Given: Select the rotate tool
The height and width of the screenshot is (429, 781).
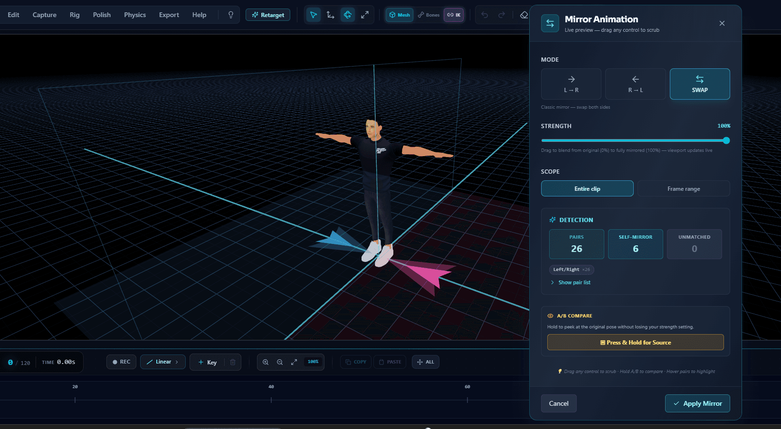Looking at the screenshot, I should coord(348,15).
